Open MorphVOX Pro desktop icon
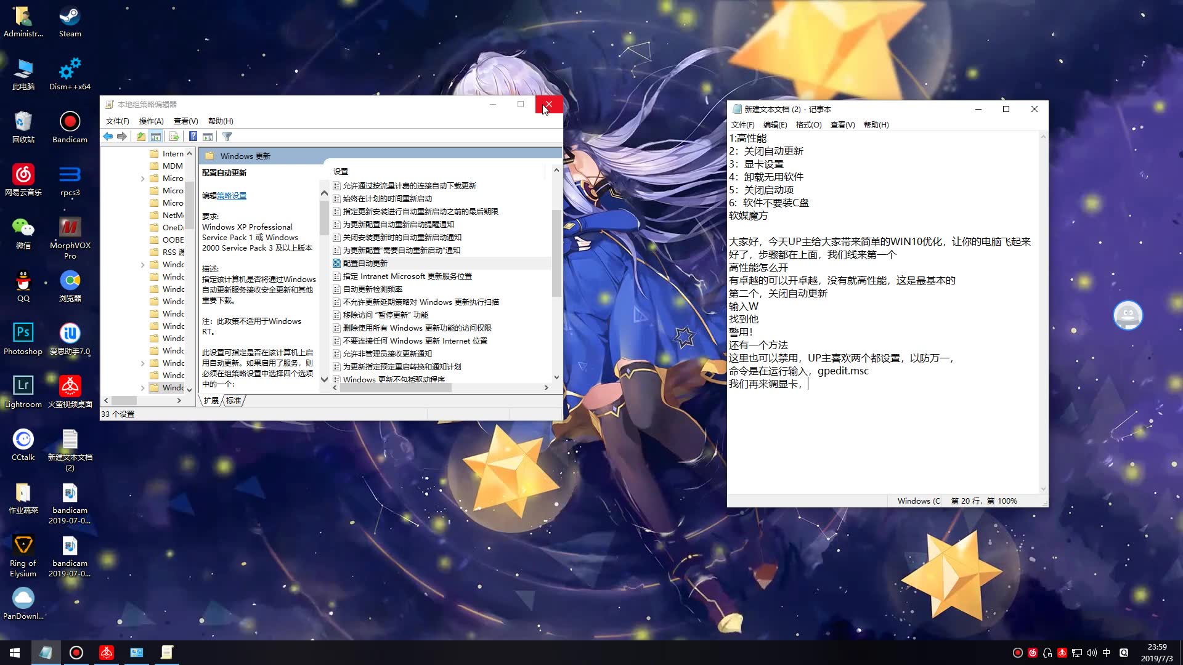Viewport: 1183px width, 665px height. [x=70, y=239]
